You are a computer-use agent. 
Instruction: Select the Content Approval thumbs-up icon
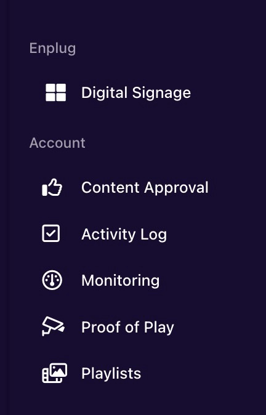52,187
